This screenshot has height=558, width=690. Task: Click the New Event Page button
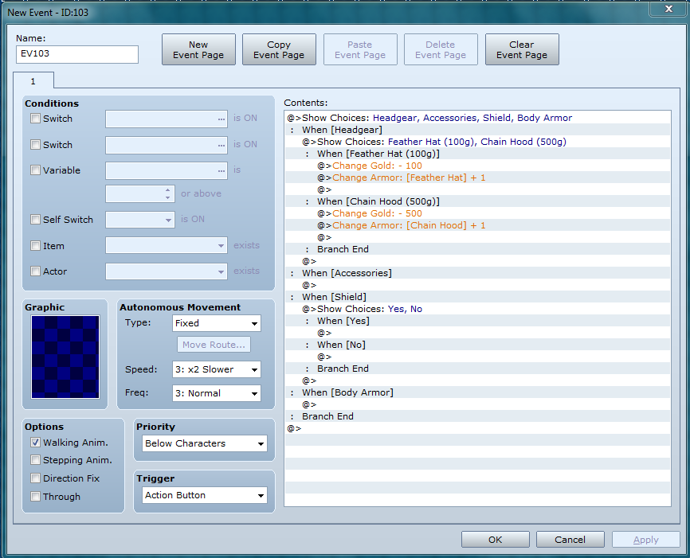[198, 49]
